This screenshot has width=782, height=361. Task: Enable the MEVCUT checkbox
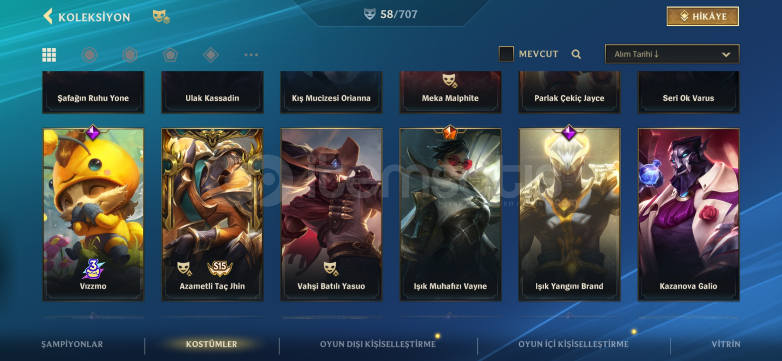pyautogui.click(x=506, y=54)
